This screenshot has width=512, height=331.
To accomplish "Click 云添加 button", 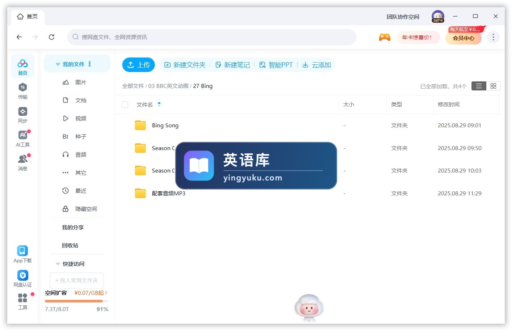I will pyautogui.click(x=317, y=65).
